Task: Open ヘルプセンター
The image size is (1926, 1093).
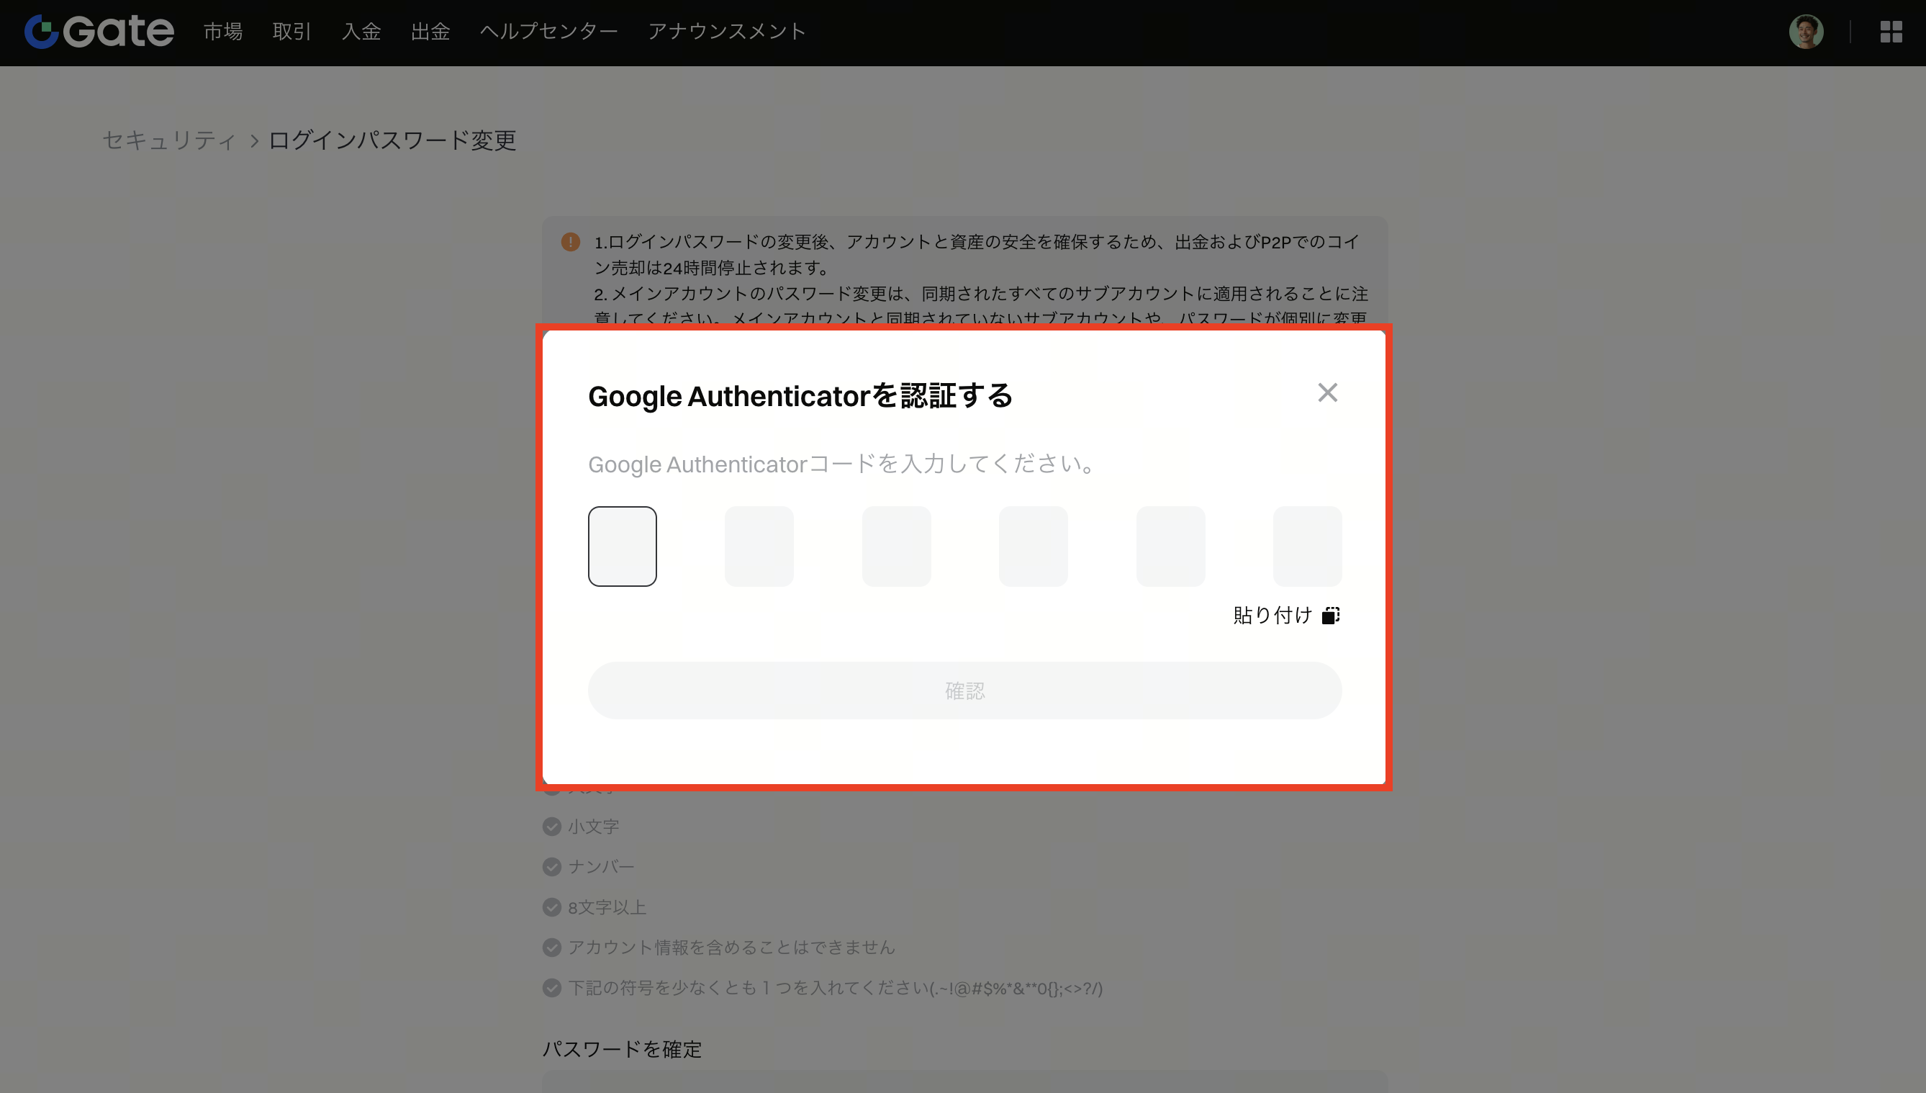Action: click(x=548, y=32)
